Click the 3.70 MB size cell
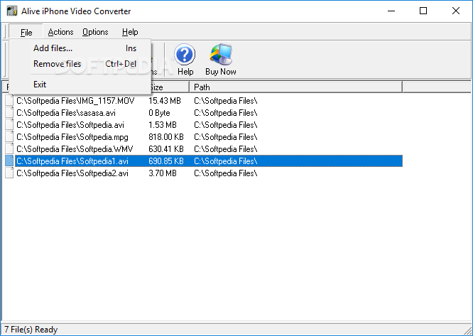473x336 pixels. pos(163,173)
